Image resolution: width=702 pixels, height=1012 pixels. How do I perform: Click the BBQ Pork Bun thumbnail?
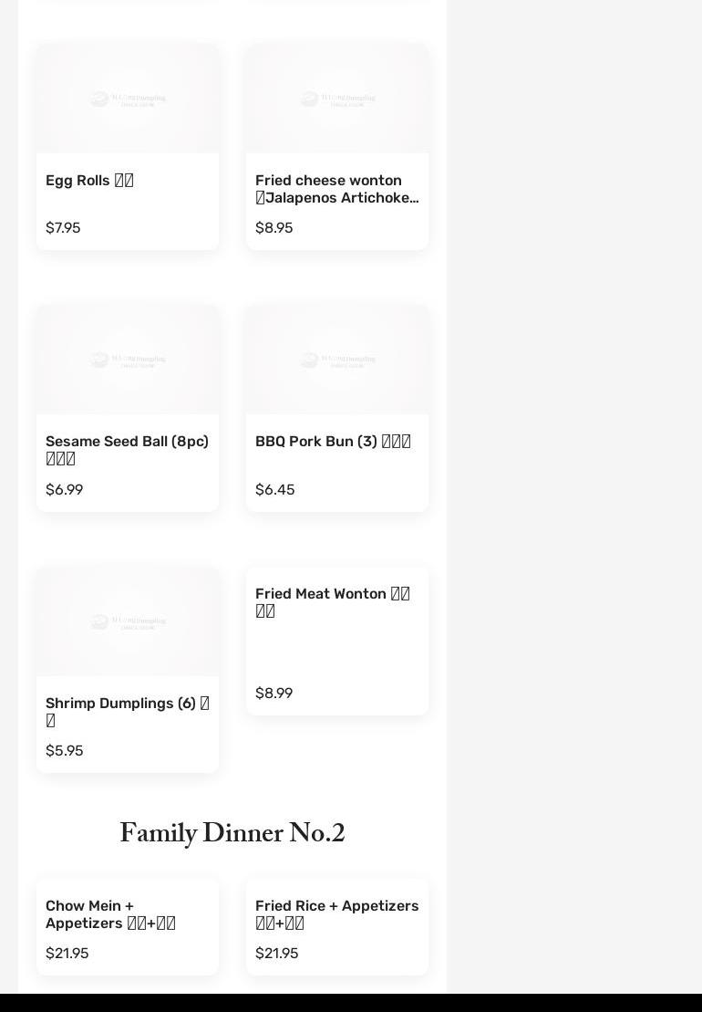pos(337,360)
